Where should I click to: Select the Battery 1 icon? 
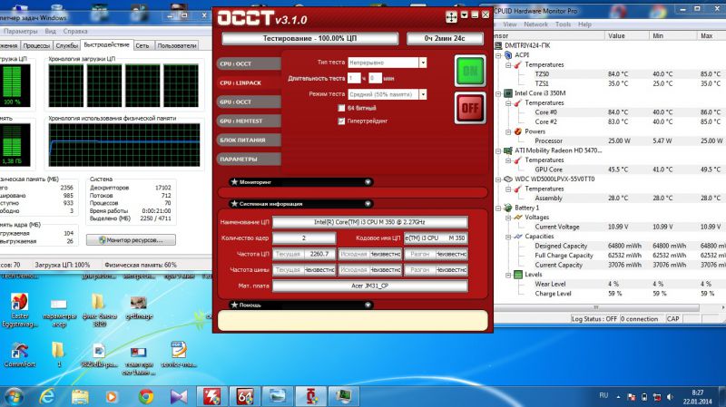(508, 208)
